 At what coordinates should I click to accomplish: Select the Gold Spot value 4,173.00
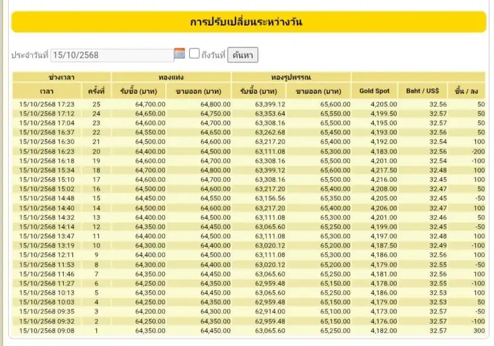[384, 312]
